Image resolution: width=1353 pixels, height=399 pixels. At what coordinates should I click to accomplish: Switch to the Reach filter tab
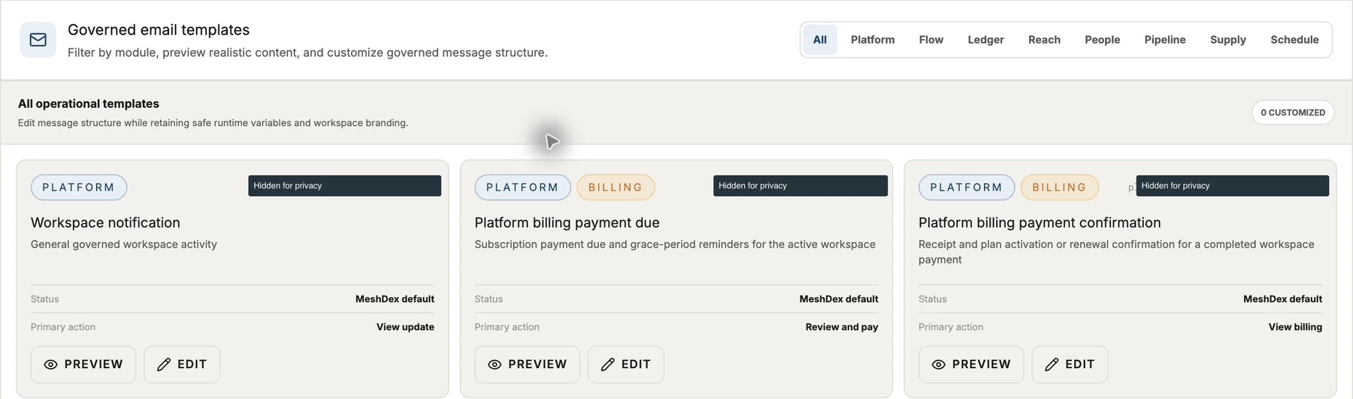(x=1044, y=40)
